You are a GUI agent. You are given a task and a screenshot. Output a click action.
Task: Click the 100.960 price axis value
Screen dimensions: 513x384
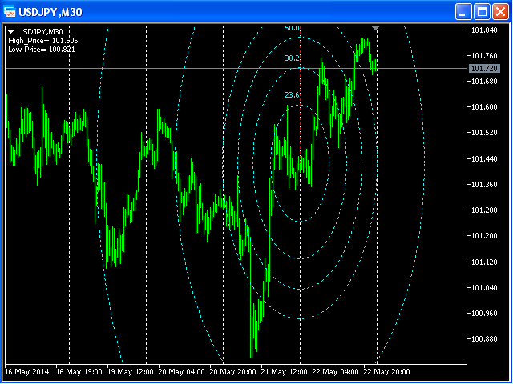484,313
